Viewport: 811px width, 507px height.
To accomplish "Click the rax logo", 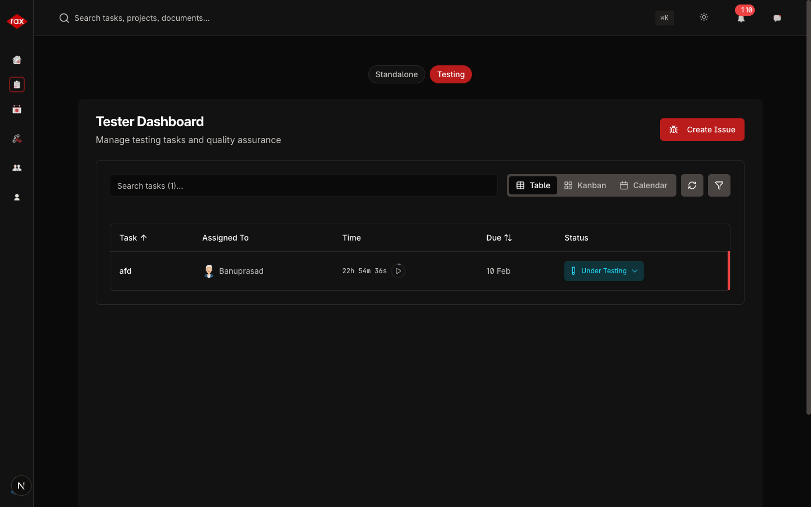I will click(x=16, y=21).
